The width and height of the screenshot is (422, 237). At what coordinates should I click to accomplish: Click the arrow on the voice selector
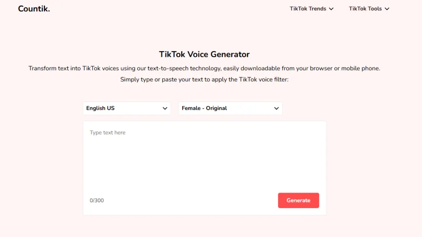tap(276, 108)
